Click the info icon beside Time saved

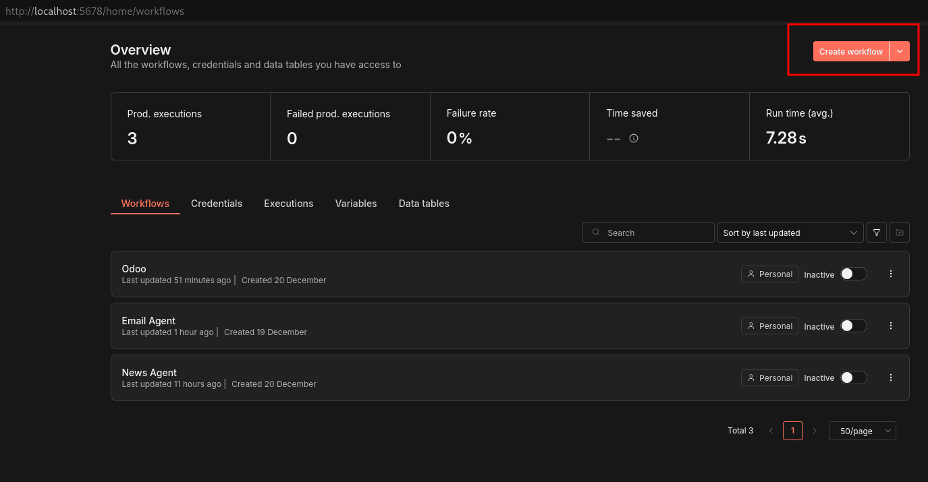pos(633,138)
